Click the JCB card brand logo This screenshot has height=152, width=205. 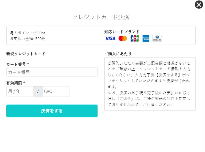pos(135,38)
